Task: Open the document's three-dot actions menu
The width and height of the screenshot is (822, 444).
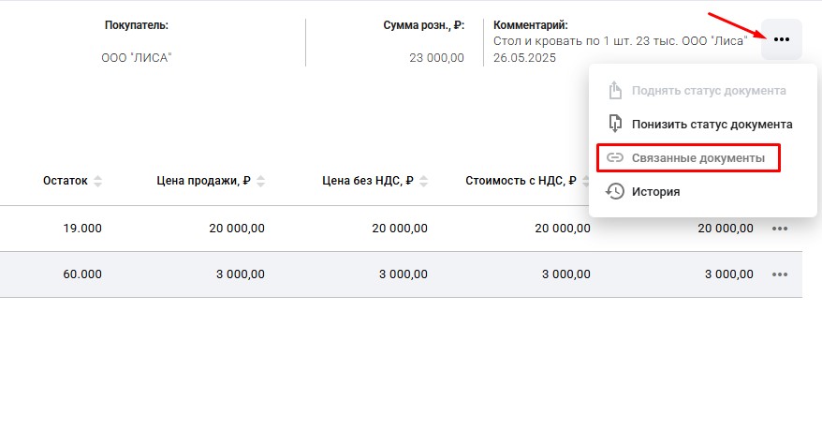Action: (x=781, y=39)
